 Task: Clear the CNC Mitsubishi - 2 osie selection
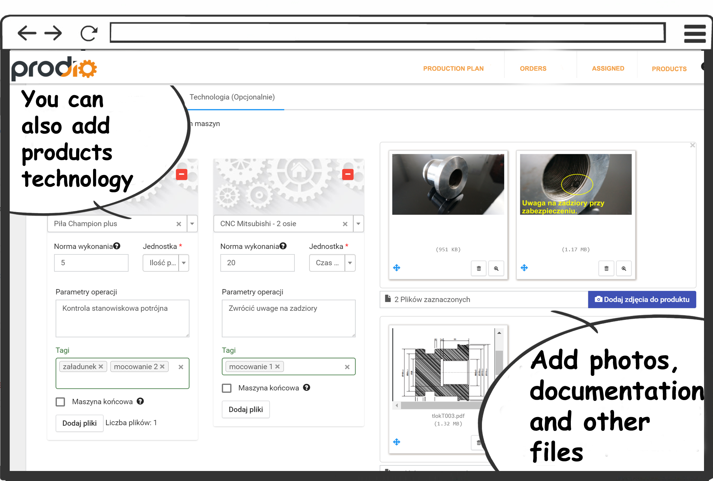point(345,224)
